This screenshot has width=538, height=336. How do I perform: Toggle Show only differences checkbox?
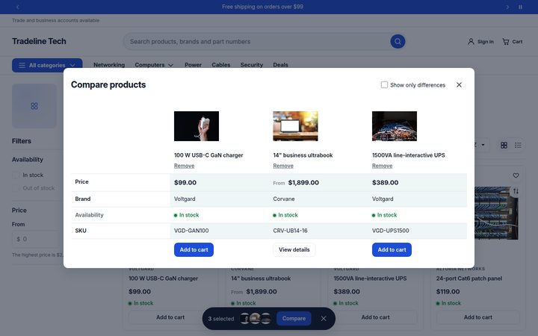(x=384, y=84)
